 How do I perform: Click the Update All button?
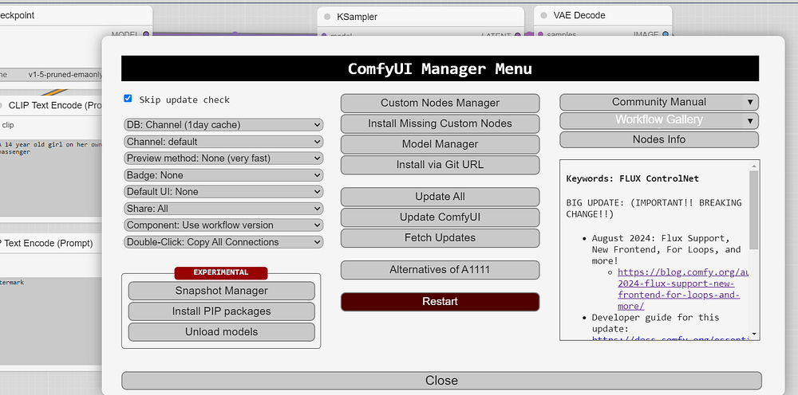pos(440,197)
